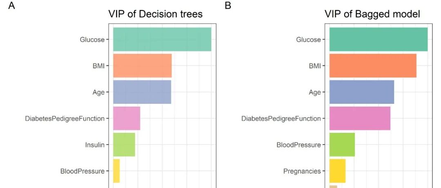Click the yellow BloodPressure bar in chart A
This screenshot has height=188, width=441.
[116, 171]
